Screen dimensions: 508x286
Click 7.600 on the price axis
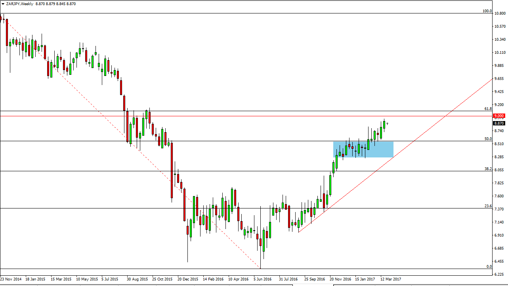[500, 196]
